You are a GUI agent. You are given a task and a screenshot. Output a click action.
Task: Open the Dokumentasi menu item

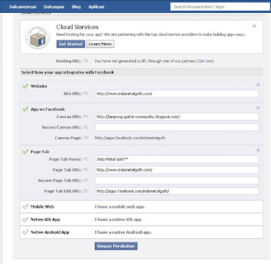coord(22,7)
